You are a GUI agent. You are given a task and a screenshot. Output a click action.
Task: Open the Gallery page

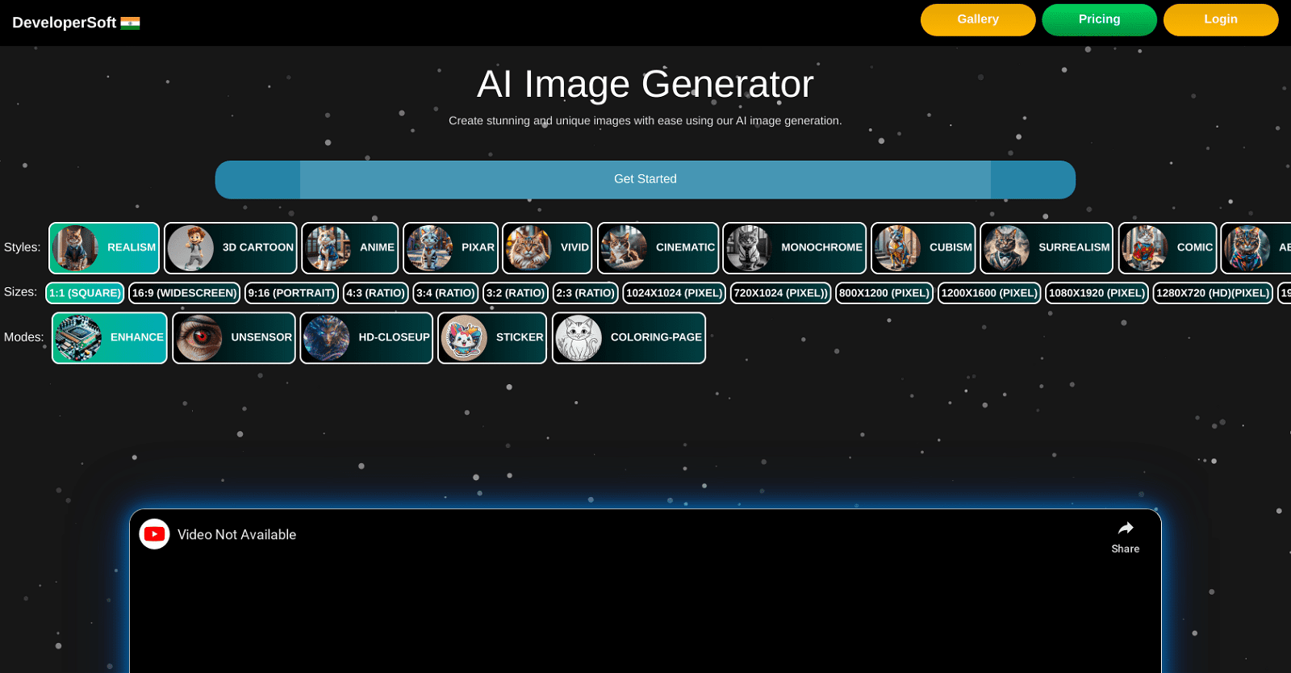click(977, 19)
